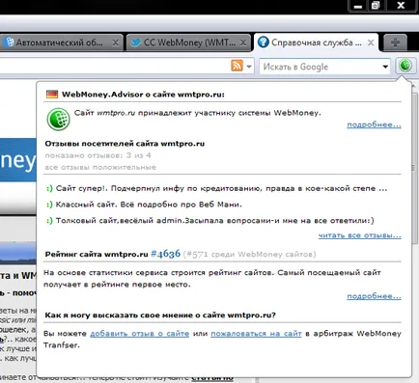
Task: Close the browser window
Action: (x=401, y=6)
